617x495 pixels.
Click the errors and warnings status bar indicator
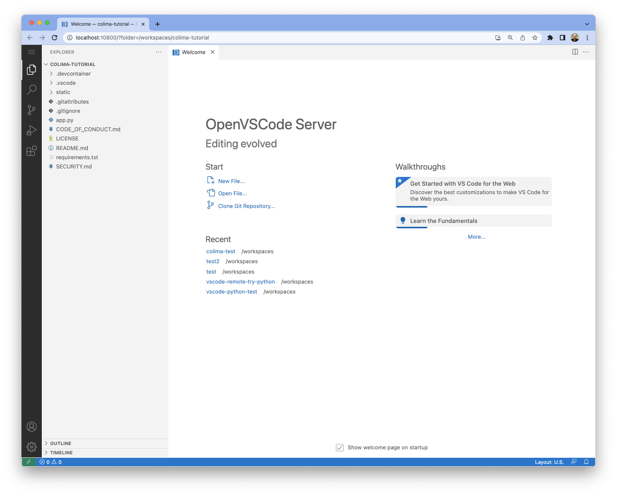click(50, 462)
